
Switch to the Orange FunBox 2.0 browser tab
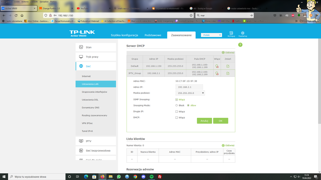pos(56,8)
